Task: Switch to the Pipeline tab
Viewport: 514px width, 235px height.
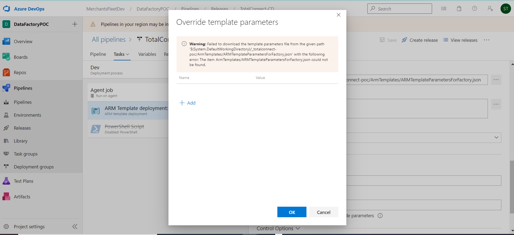Action: pos(98,54)
